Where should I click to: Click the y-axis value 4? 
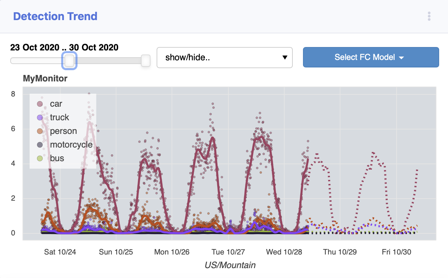point(13,164)
